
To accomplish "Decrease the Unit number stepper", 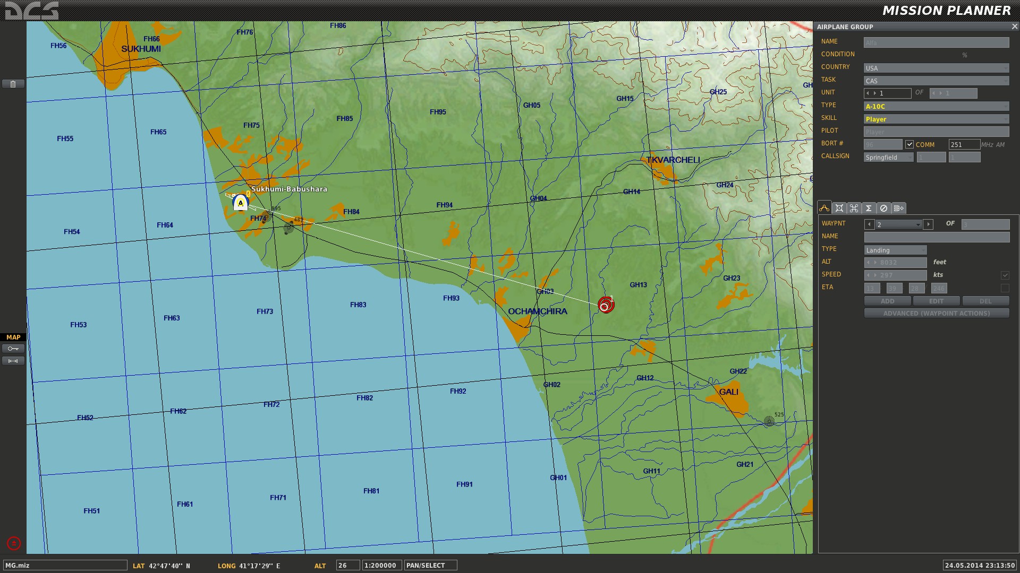I will (868, 93).
